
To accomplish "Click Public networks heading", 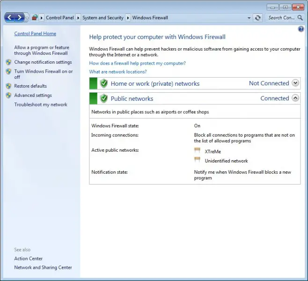I will 132,98.
